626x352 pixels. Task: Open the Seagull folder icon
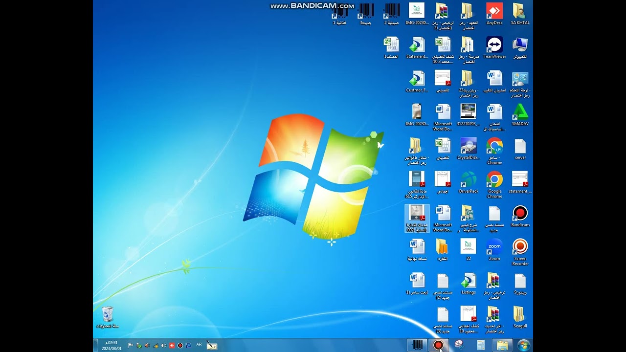coord(520,318)
